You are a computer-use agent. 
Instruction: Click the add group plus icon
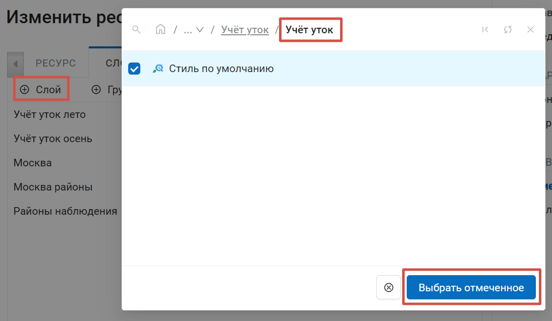click(96, 90)
